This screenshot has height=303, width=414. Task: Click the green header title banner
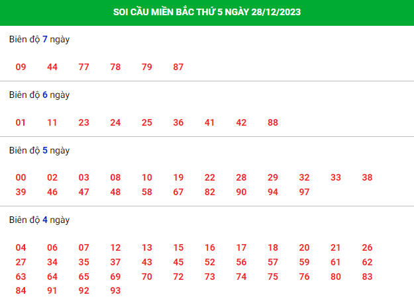207,13
